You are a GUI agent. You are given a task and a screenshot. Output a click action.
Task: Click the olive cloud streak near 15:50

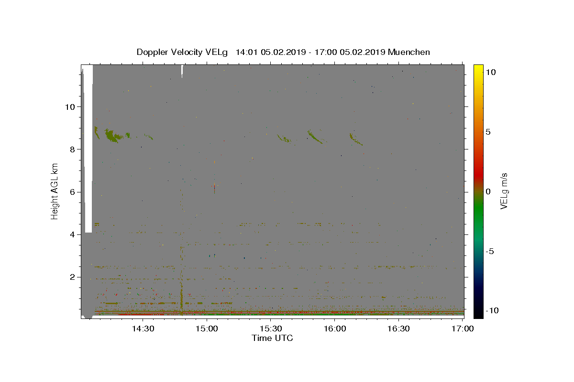tap(315, 137)
